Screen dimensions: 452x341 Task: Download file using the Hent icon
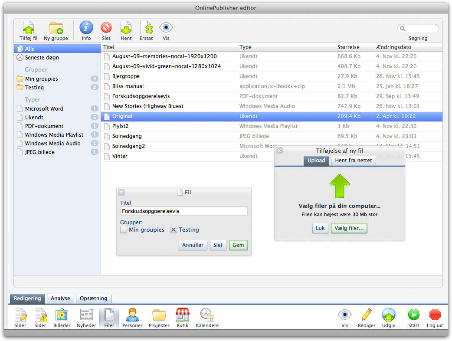pos(126,28)
